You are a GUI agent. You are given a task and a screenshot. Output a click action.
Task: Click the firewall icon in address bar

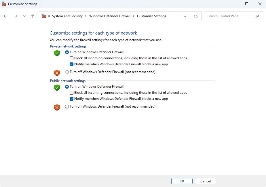point(44,16)
